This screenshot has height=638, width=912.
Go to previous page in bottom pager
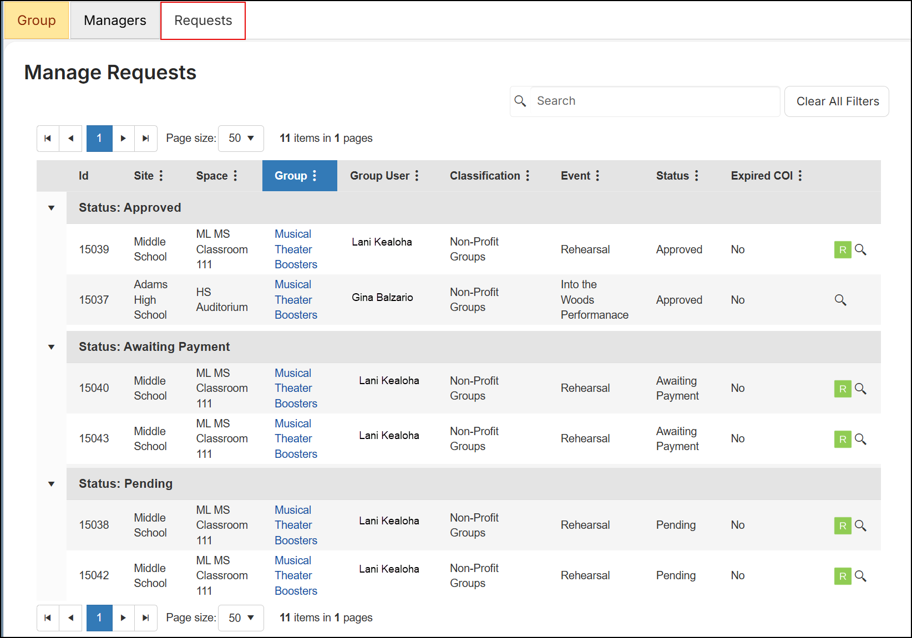tap(70, 618)
